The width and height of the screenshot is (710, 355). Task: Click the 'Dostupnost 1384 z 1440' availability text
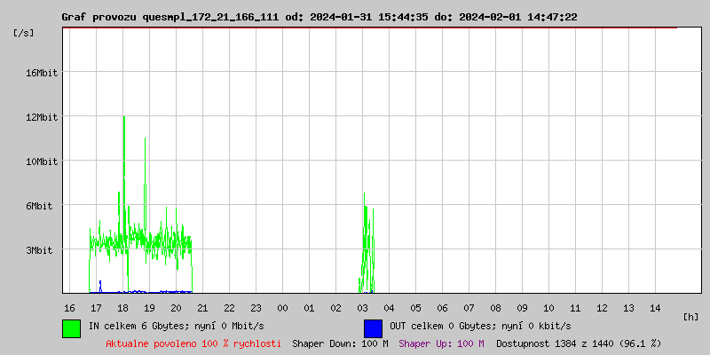pyautogui.click(x=579, y=343)
